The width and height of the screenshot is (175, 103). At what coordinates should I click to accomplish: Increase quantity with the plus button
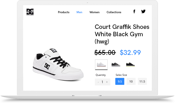point(107,82)
